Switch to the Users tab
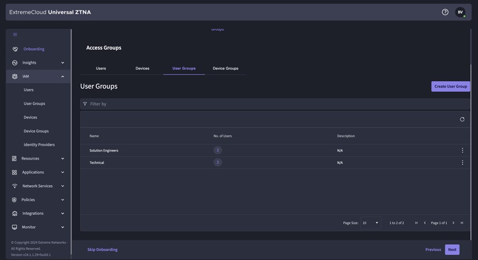The image size is (478, 260). [x=101, y=69]
